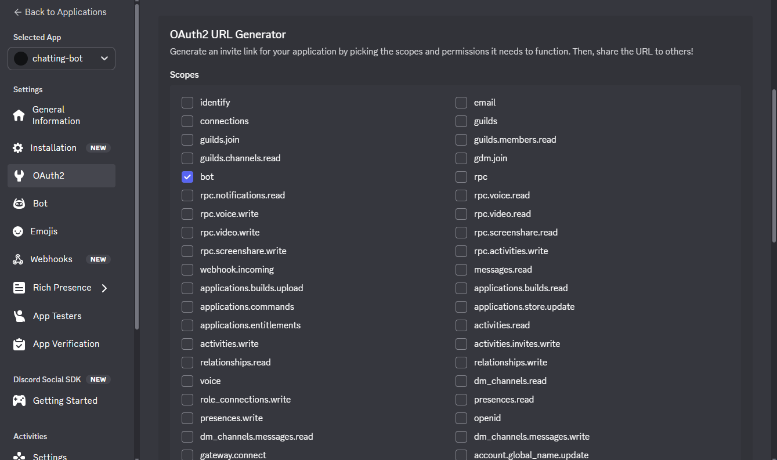Click the App Testers icon
The width and height of the screenshot is (777, 460).
click(19, 316)
